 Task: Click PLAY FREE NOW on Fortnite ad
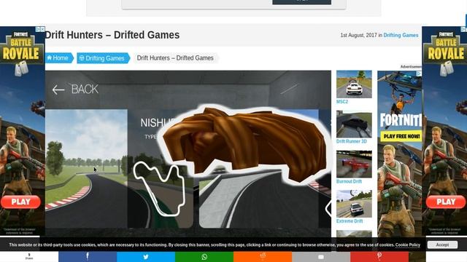pos(401,136)
